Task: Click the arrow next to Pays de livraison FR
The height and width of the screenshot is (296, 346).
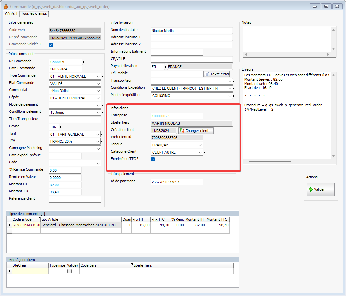Action: pyautogui.click(x=166, y=67)
